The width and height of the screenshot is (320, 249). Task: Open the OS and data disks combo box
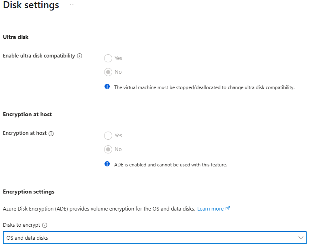(155, 238)
